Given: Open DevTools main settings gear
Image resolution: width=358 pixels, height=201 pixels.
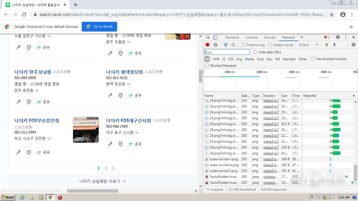Looking at the screenshot, I should pyautogui.click(x=338, y=37).
